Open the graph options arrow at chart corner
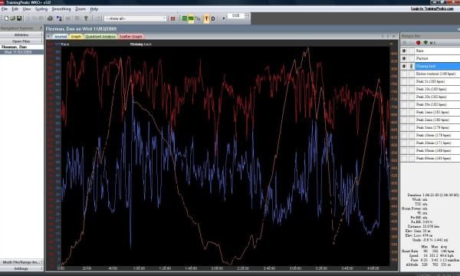 pyautogui.click(x=391, y=44)
